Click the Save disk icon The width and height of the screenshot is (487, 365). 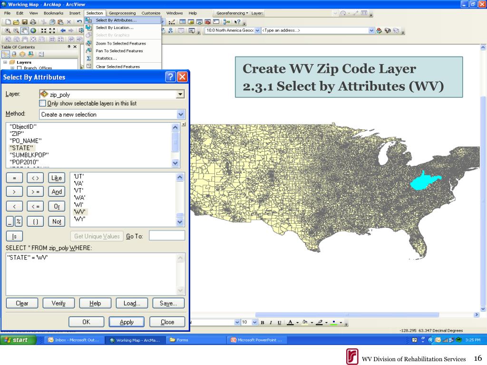(x=25, y=22)
